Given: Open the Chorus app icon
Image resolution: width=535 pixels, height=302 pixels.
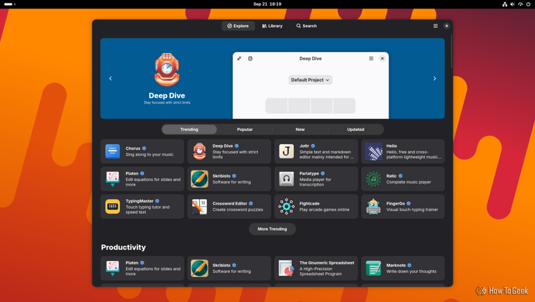Looking at the screenshot, I should (x=113, y=151).
